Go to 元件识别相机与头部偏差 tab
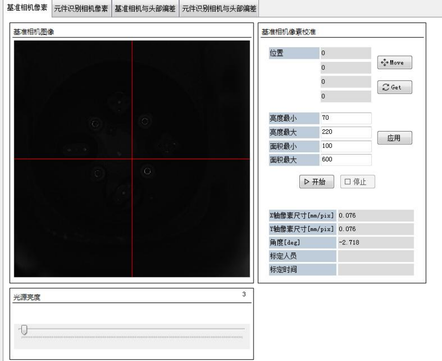This screenshot has width=442, height=361. pos(219,9)
